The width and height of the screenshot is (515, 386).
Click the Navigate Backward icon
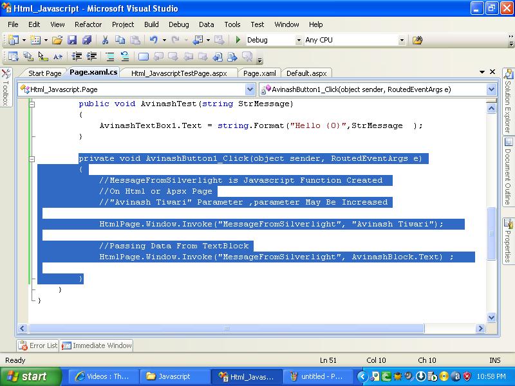click(x=198, y=40)
